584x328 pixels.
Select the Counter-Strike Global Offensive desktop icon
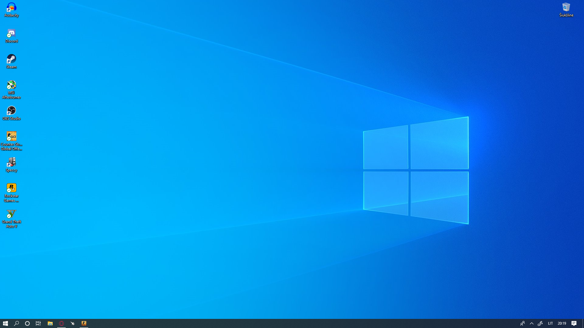pos(11,141)
